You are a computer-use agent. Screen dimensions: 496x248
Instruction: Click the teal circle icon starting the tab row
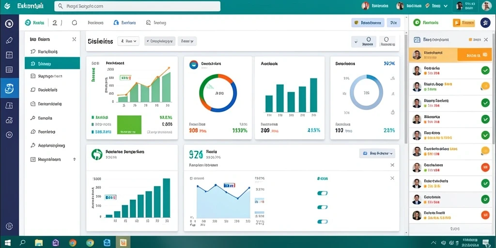(x=28, y=22)
